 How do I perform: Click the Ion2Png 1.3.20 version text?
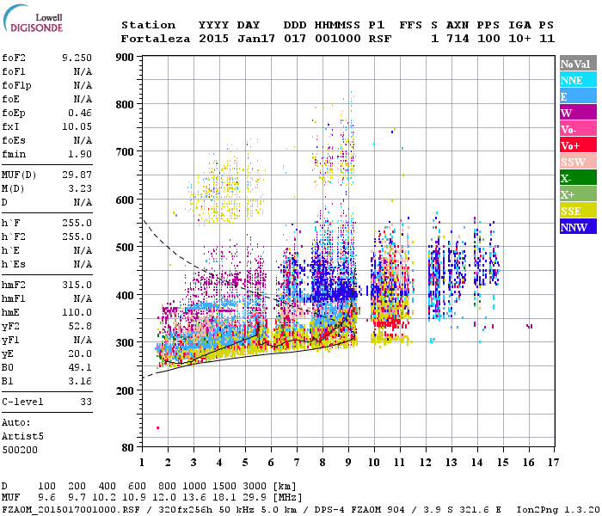coord(558,510)
